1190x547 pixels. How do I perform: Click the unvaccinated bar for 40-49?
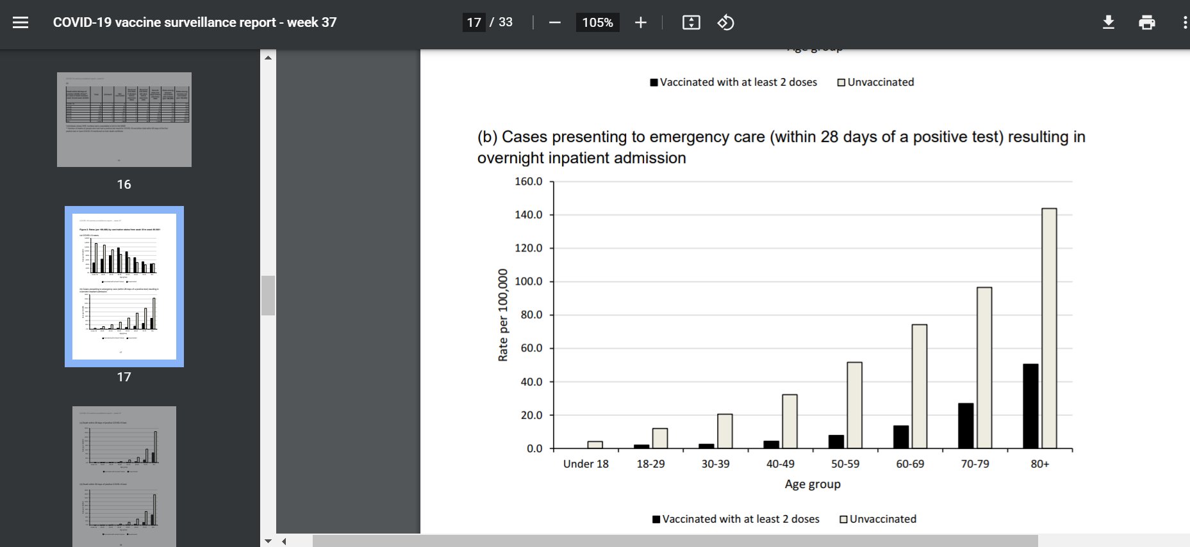point(789,422)
